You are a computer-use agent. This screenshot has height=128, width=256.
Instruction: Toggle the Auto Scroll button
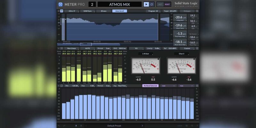pyautogui.click(x=119, y=11)
